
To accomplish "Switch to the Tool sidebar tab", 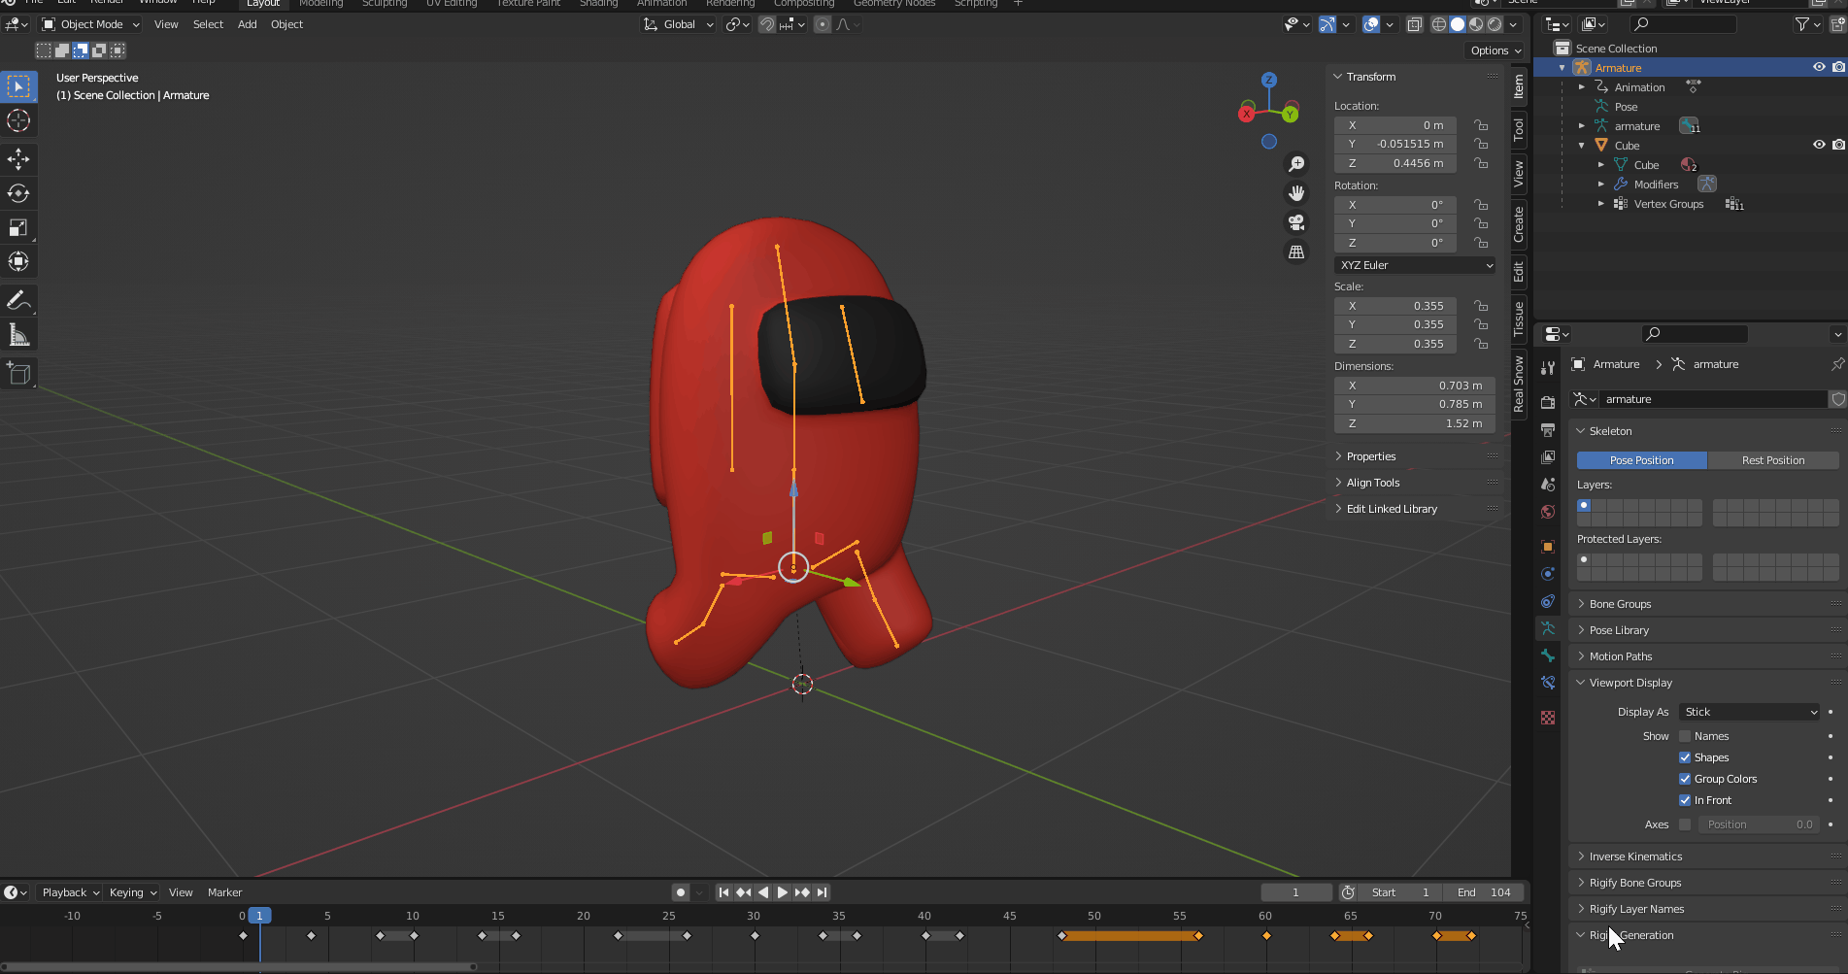I will [x=1519, y=129].
